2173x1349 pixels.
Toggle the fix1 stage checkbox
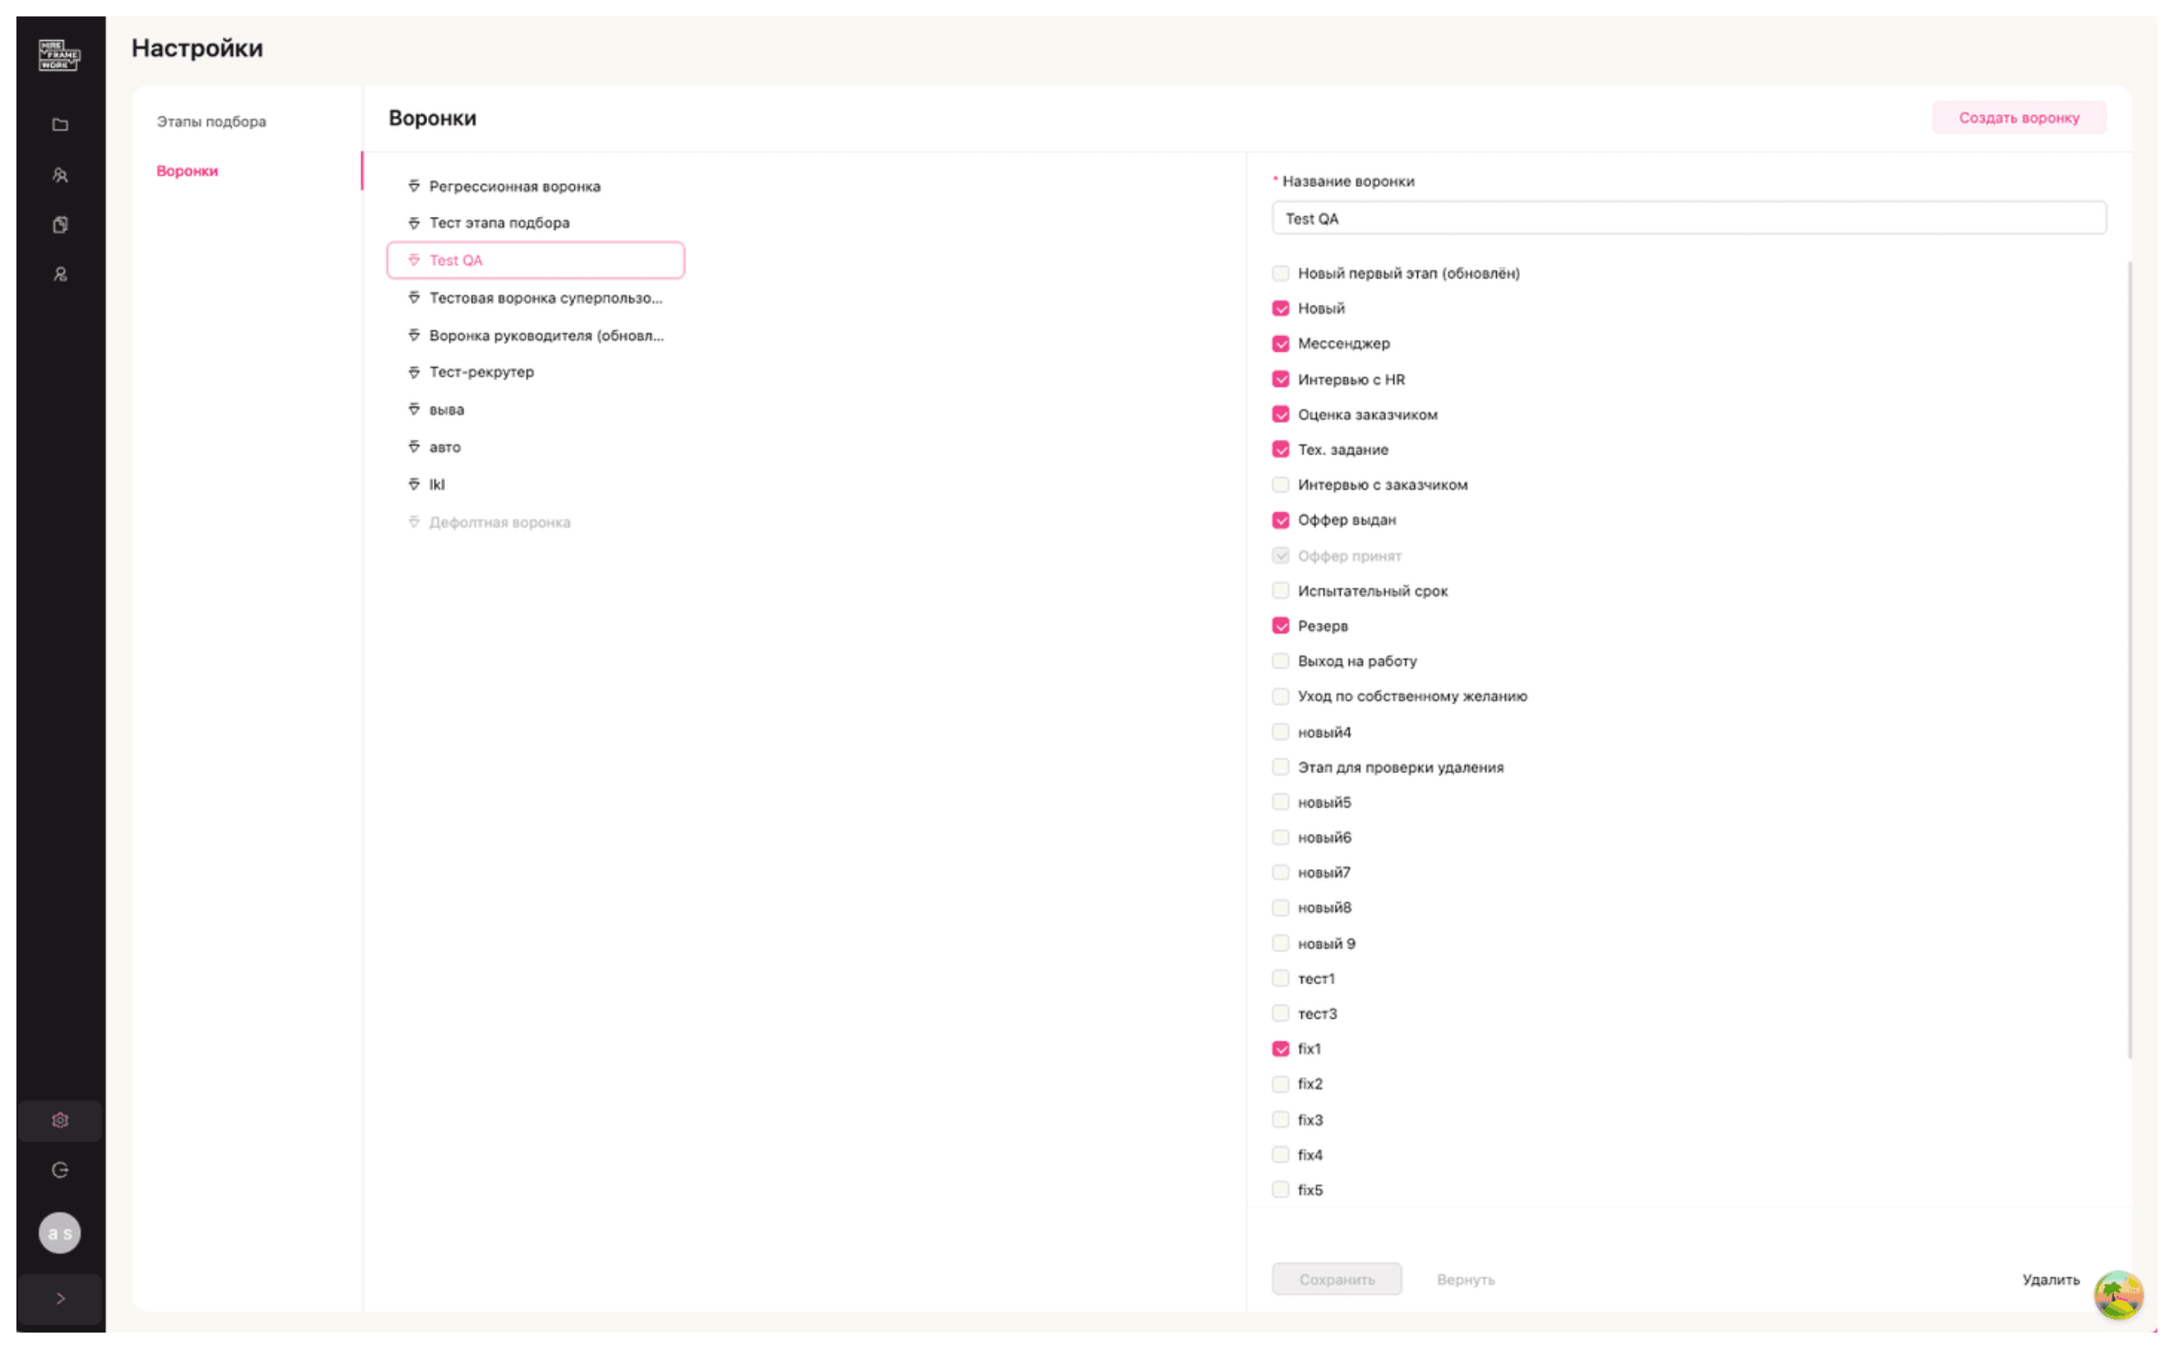pos(1281,1049)
